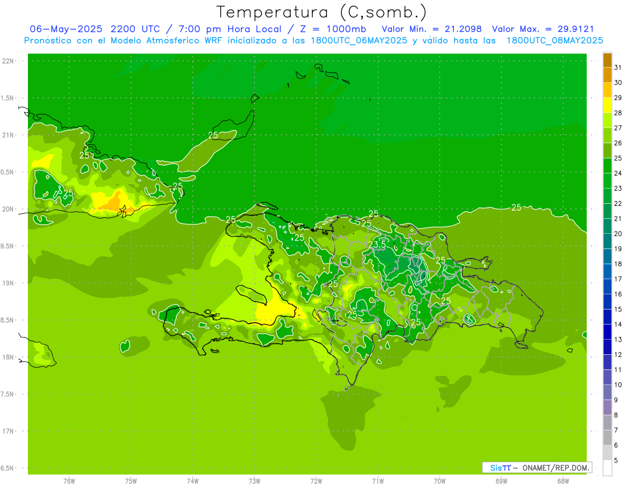Click the '75W' longitude label
Screen dimensions: 632x488
[131, 481]
